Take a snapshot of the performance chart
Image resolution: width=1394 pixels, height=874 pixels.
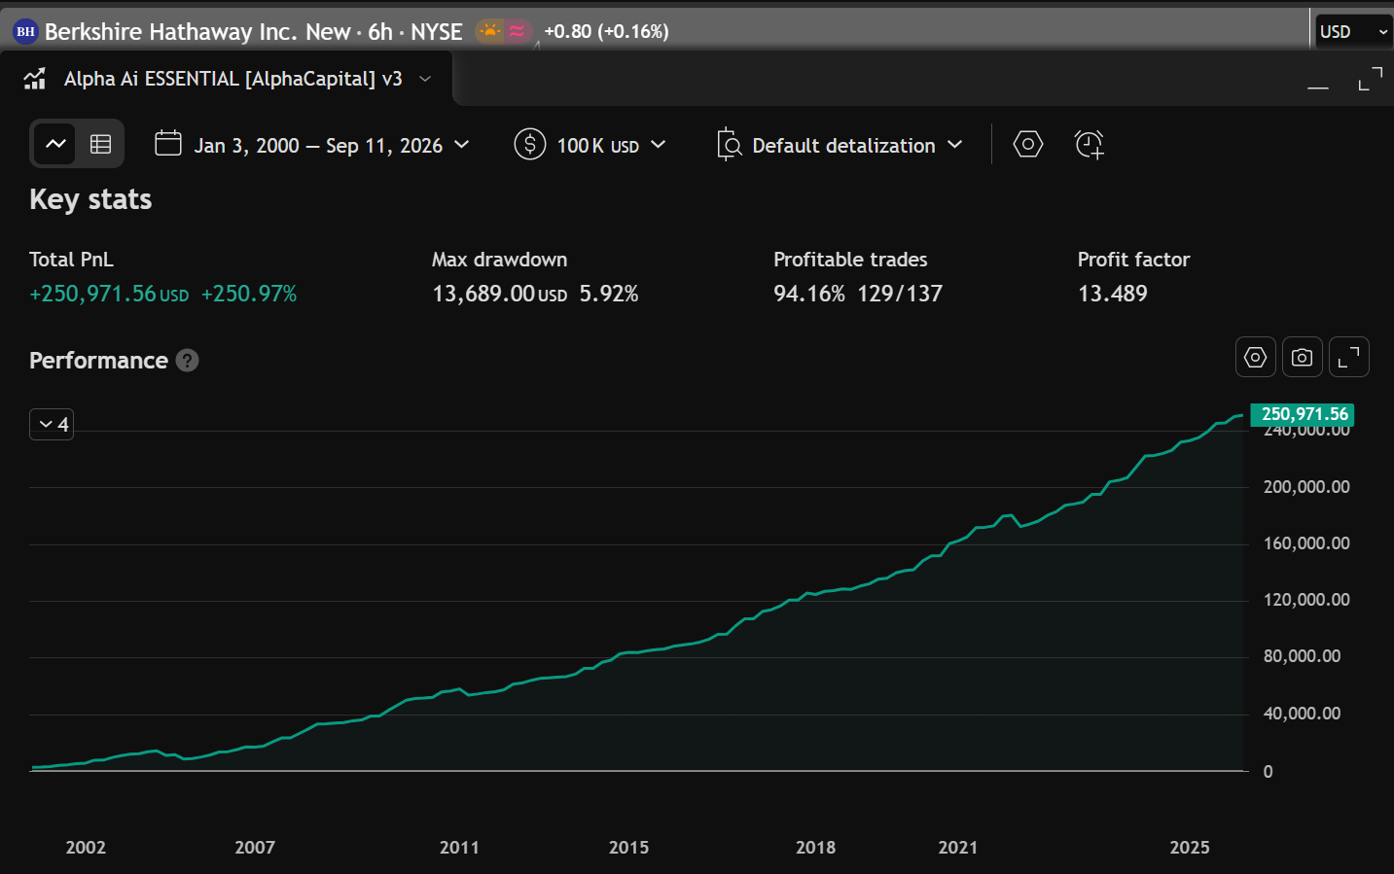(x=1303, y=358)
